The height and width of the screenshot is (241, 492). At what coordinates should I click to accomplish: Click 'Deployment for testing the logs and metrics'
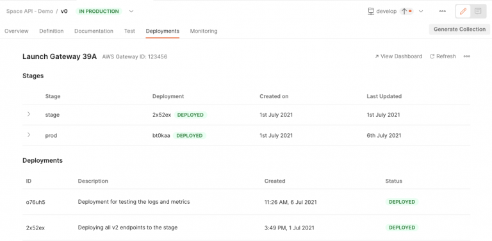pos(134,202)
